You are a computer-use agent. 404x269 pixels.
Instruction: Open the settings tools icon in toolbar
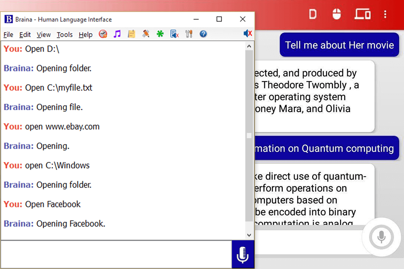point(189,34)
